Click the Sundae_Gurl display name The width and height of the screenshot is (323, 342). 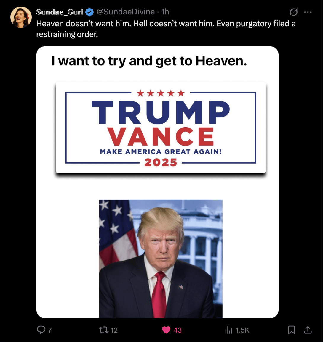click(60, 12)
